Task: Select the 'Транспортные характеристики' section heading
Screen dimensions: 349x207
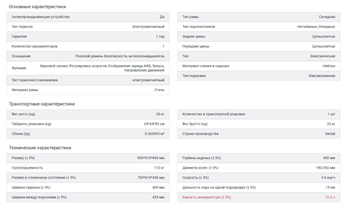Action: [42, 104]
